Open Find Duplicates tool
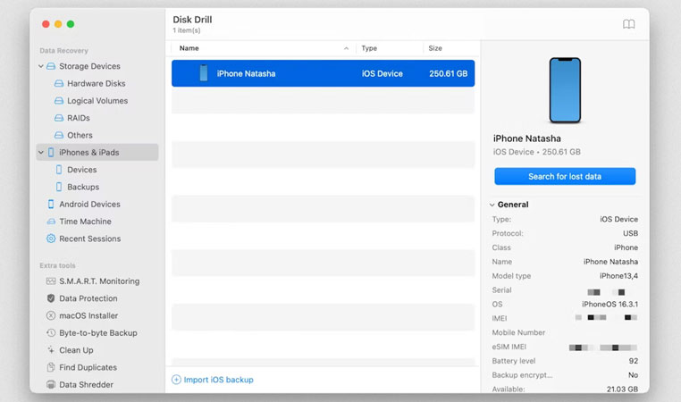The width and height of the screenshot is (681, 402). coord(88,367)
